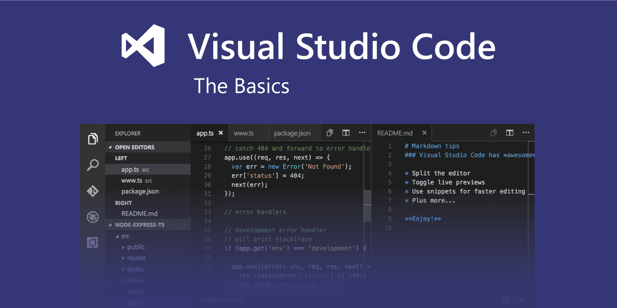Click the LEFT group header

pyautogui.click(x=121, y=158)
